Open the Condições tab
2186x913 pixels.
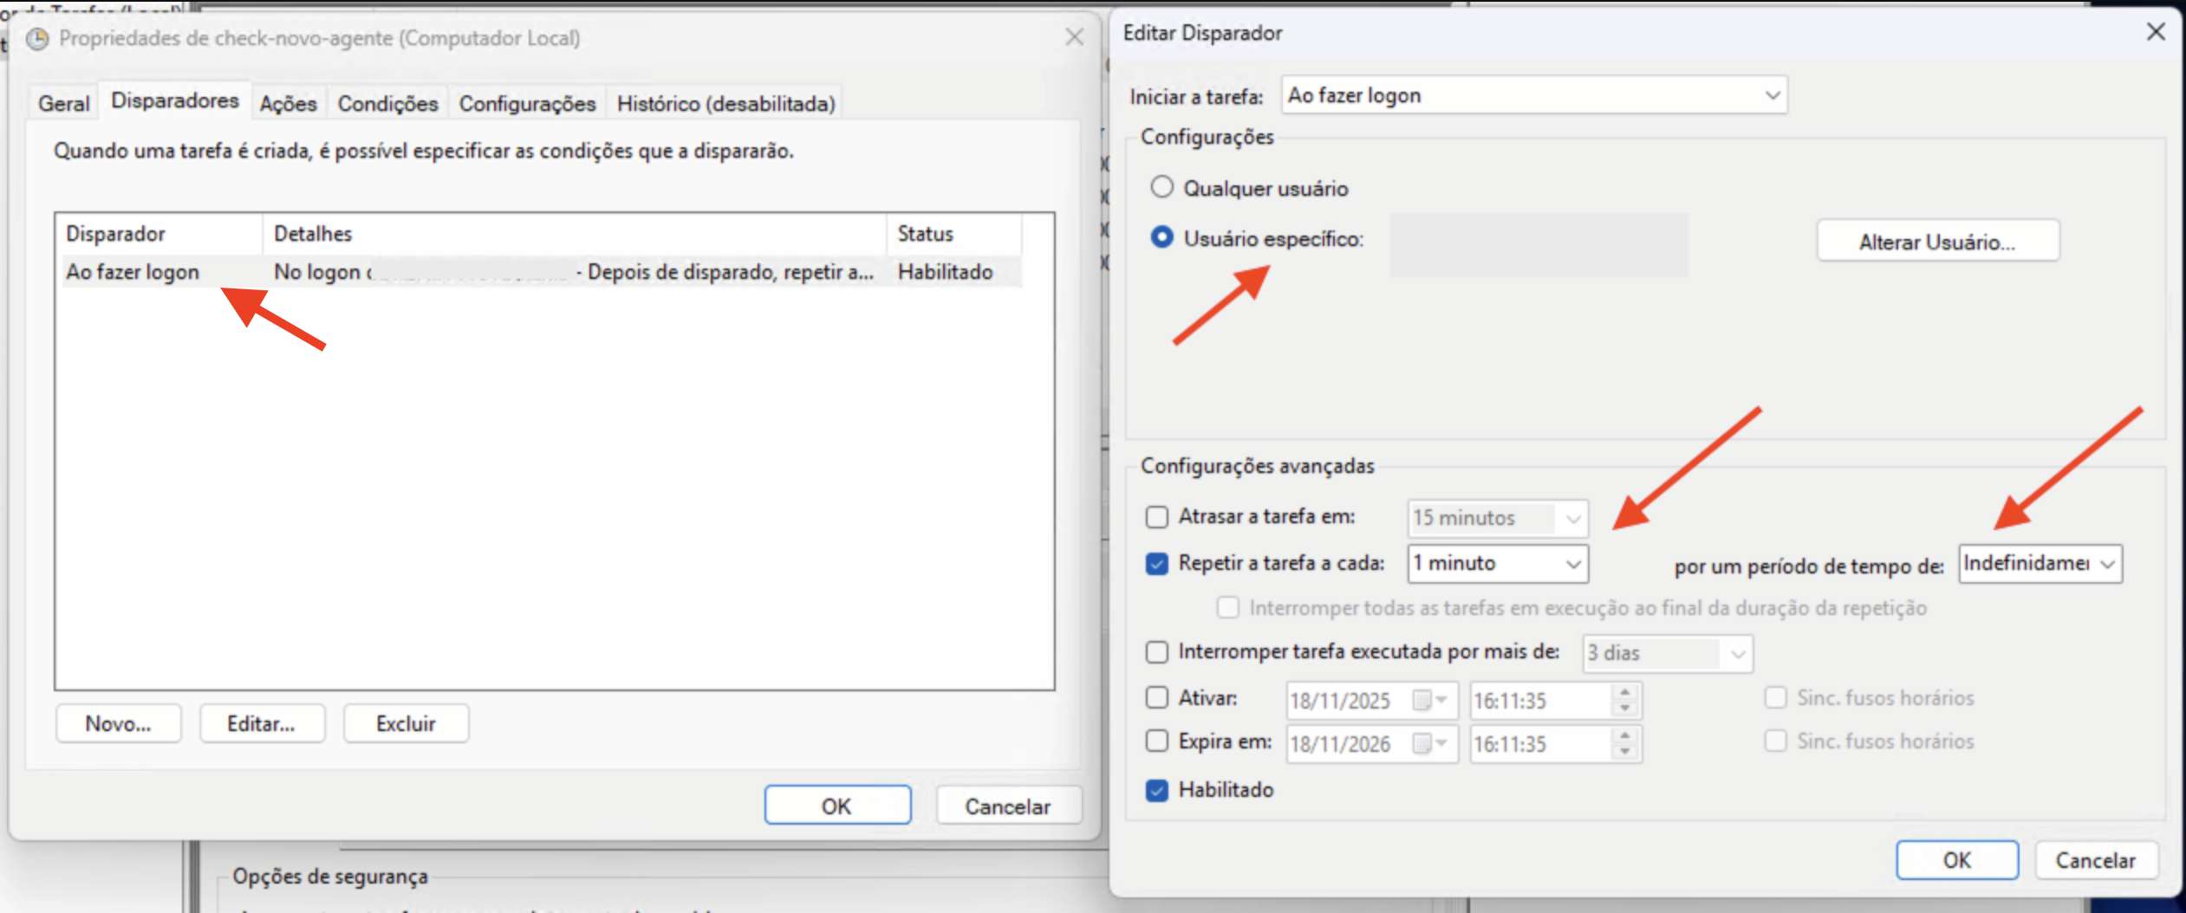click(x=387, y=104)
